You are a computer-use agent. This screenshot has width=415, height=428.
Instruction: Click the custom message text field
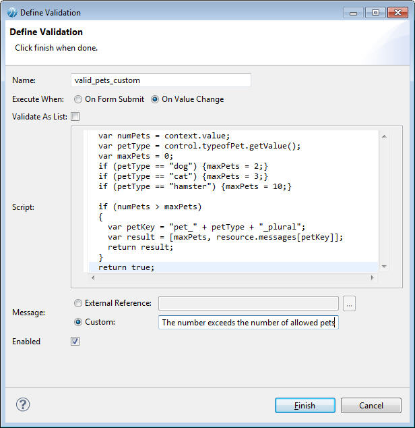(x=248, y=323)
